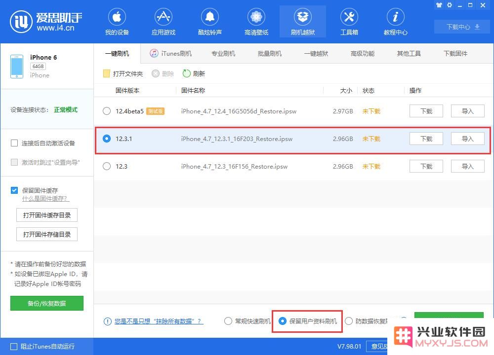The image size is (494, 355).
Task: Open 您是不是只想“抹除所有数据”? link
Action: [x=159, y=321]
